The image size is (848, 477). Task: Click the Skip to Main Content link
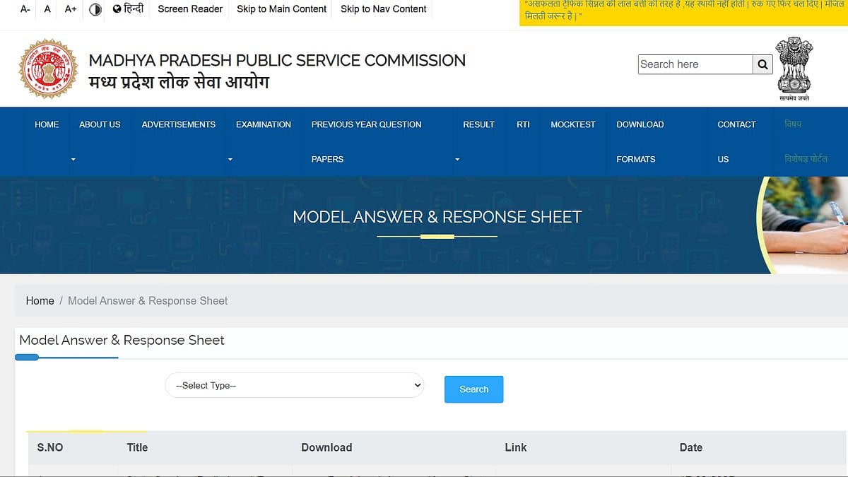click(281, 9)
